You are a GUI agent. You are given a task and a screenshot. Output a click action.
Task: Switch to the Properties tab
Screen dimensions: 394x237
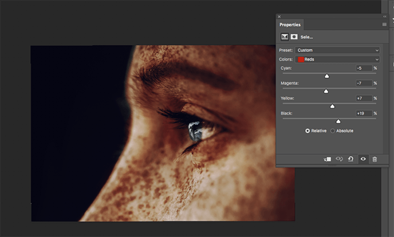290,25
